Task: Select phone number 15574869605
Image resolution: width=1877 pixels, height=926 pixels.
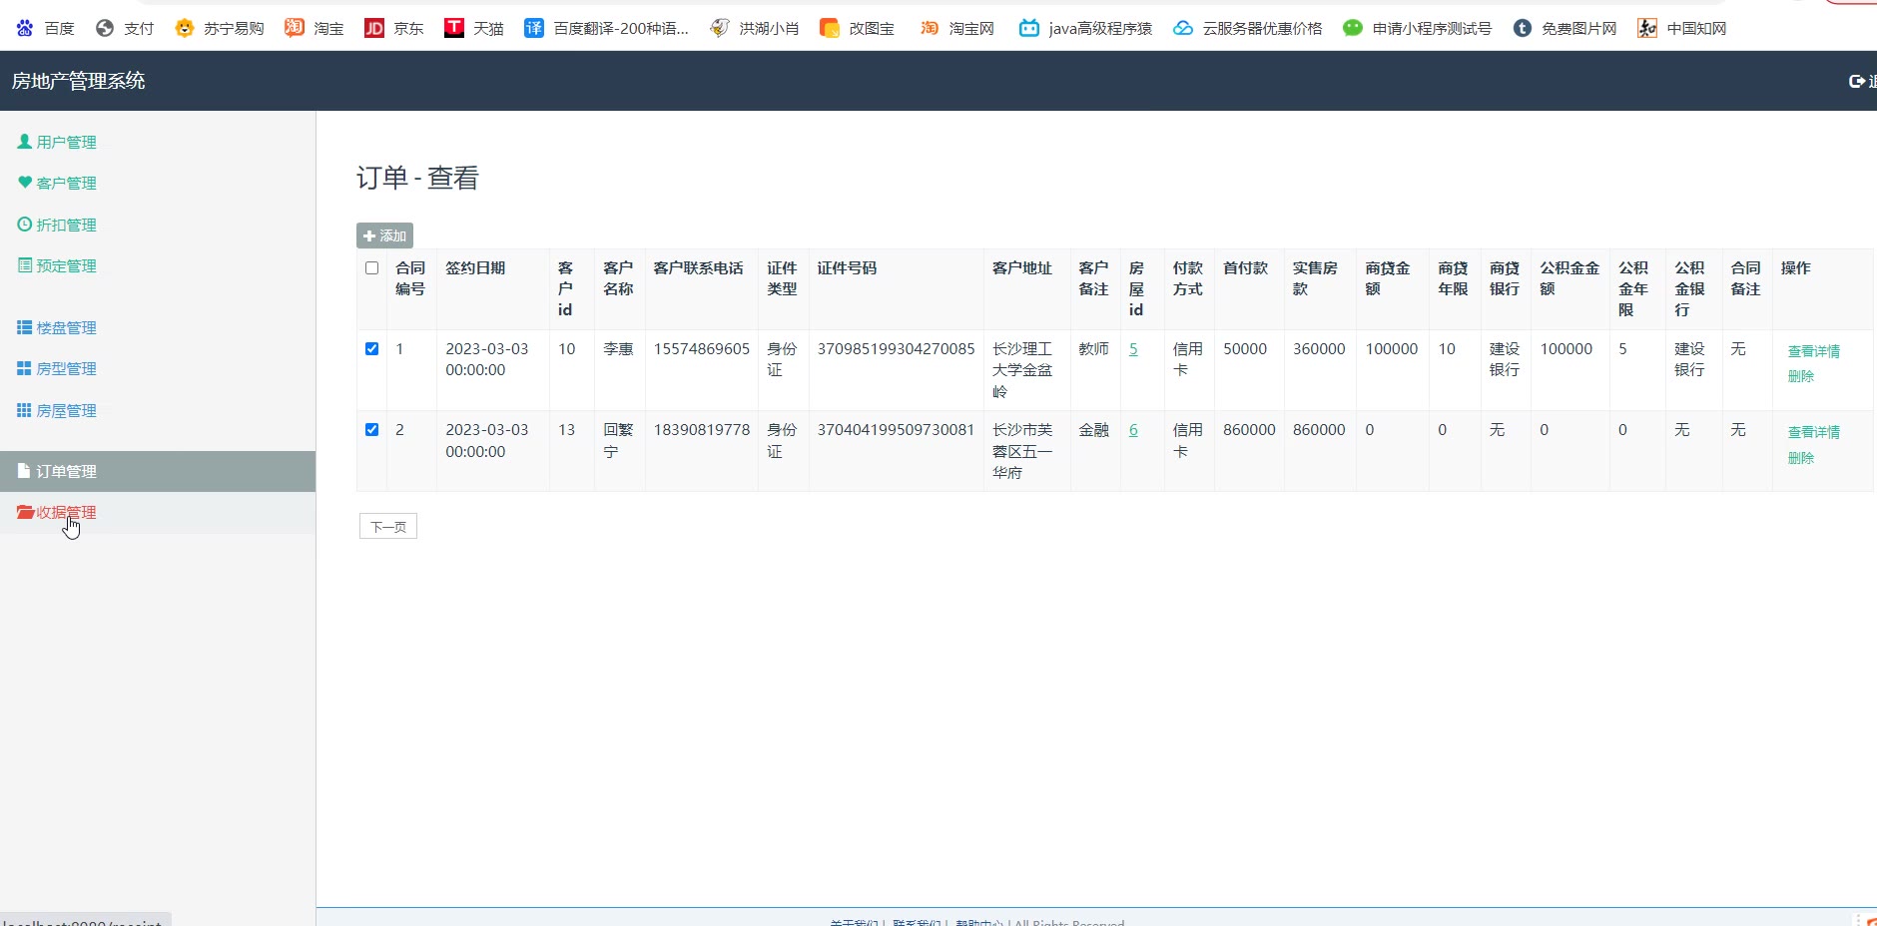Action: coord(702,349)
